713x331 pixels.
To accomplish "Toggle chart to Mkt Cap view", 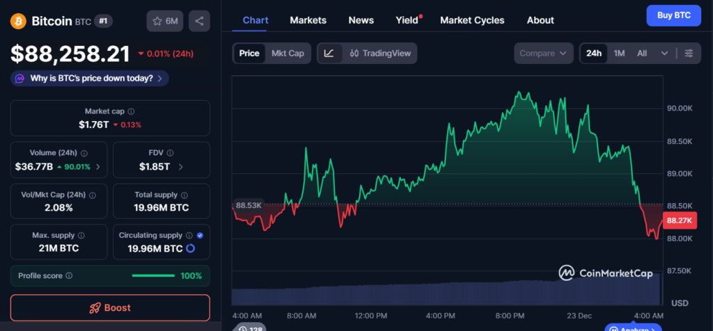I will point(287,53).
